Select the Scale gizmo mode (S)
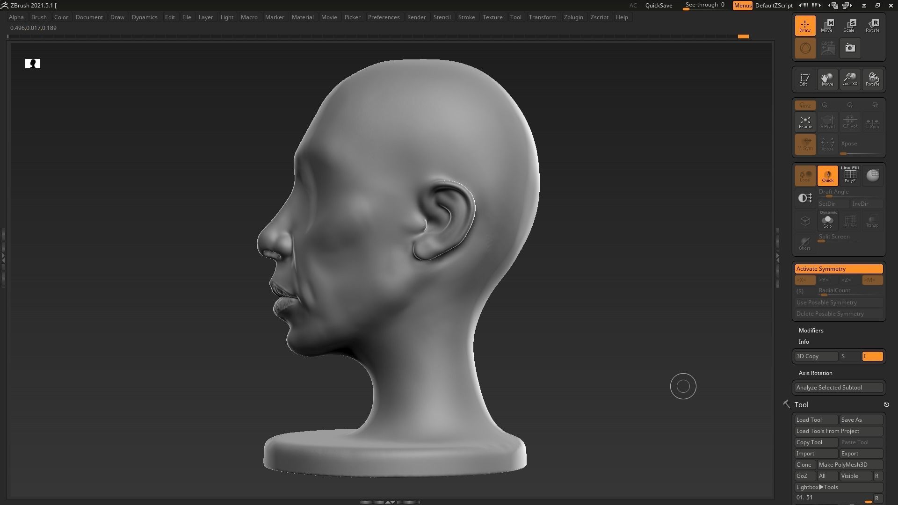 click(x=849, y=25)
